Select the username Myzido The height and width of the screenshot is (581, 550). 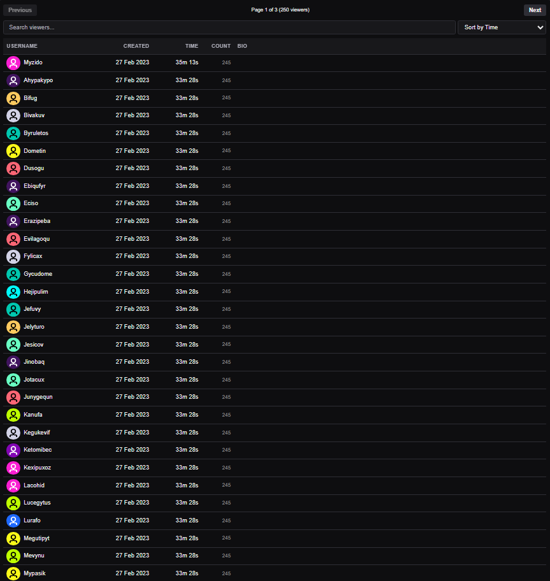[33, 62]
